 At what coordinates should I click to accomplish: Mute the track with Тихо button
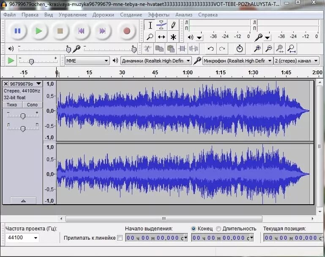point(12,105)
